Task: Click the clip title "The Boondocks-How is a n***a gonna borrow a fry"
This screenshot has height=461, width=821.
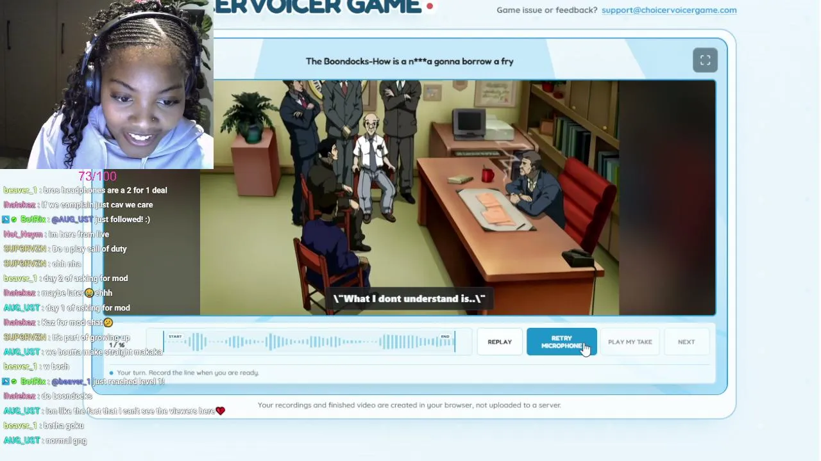Action: point(410,61)
